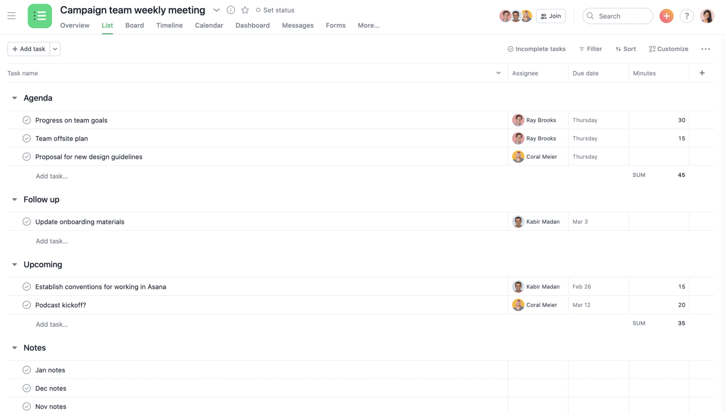Collapse the Agenda section
The image size is (725, 413).
coord(15,98)
